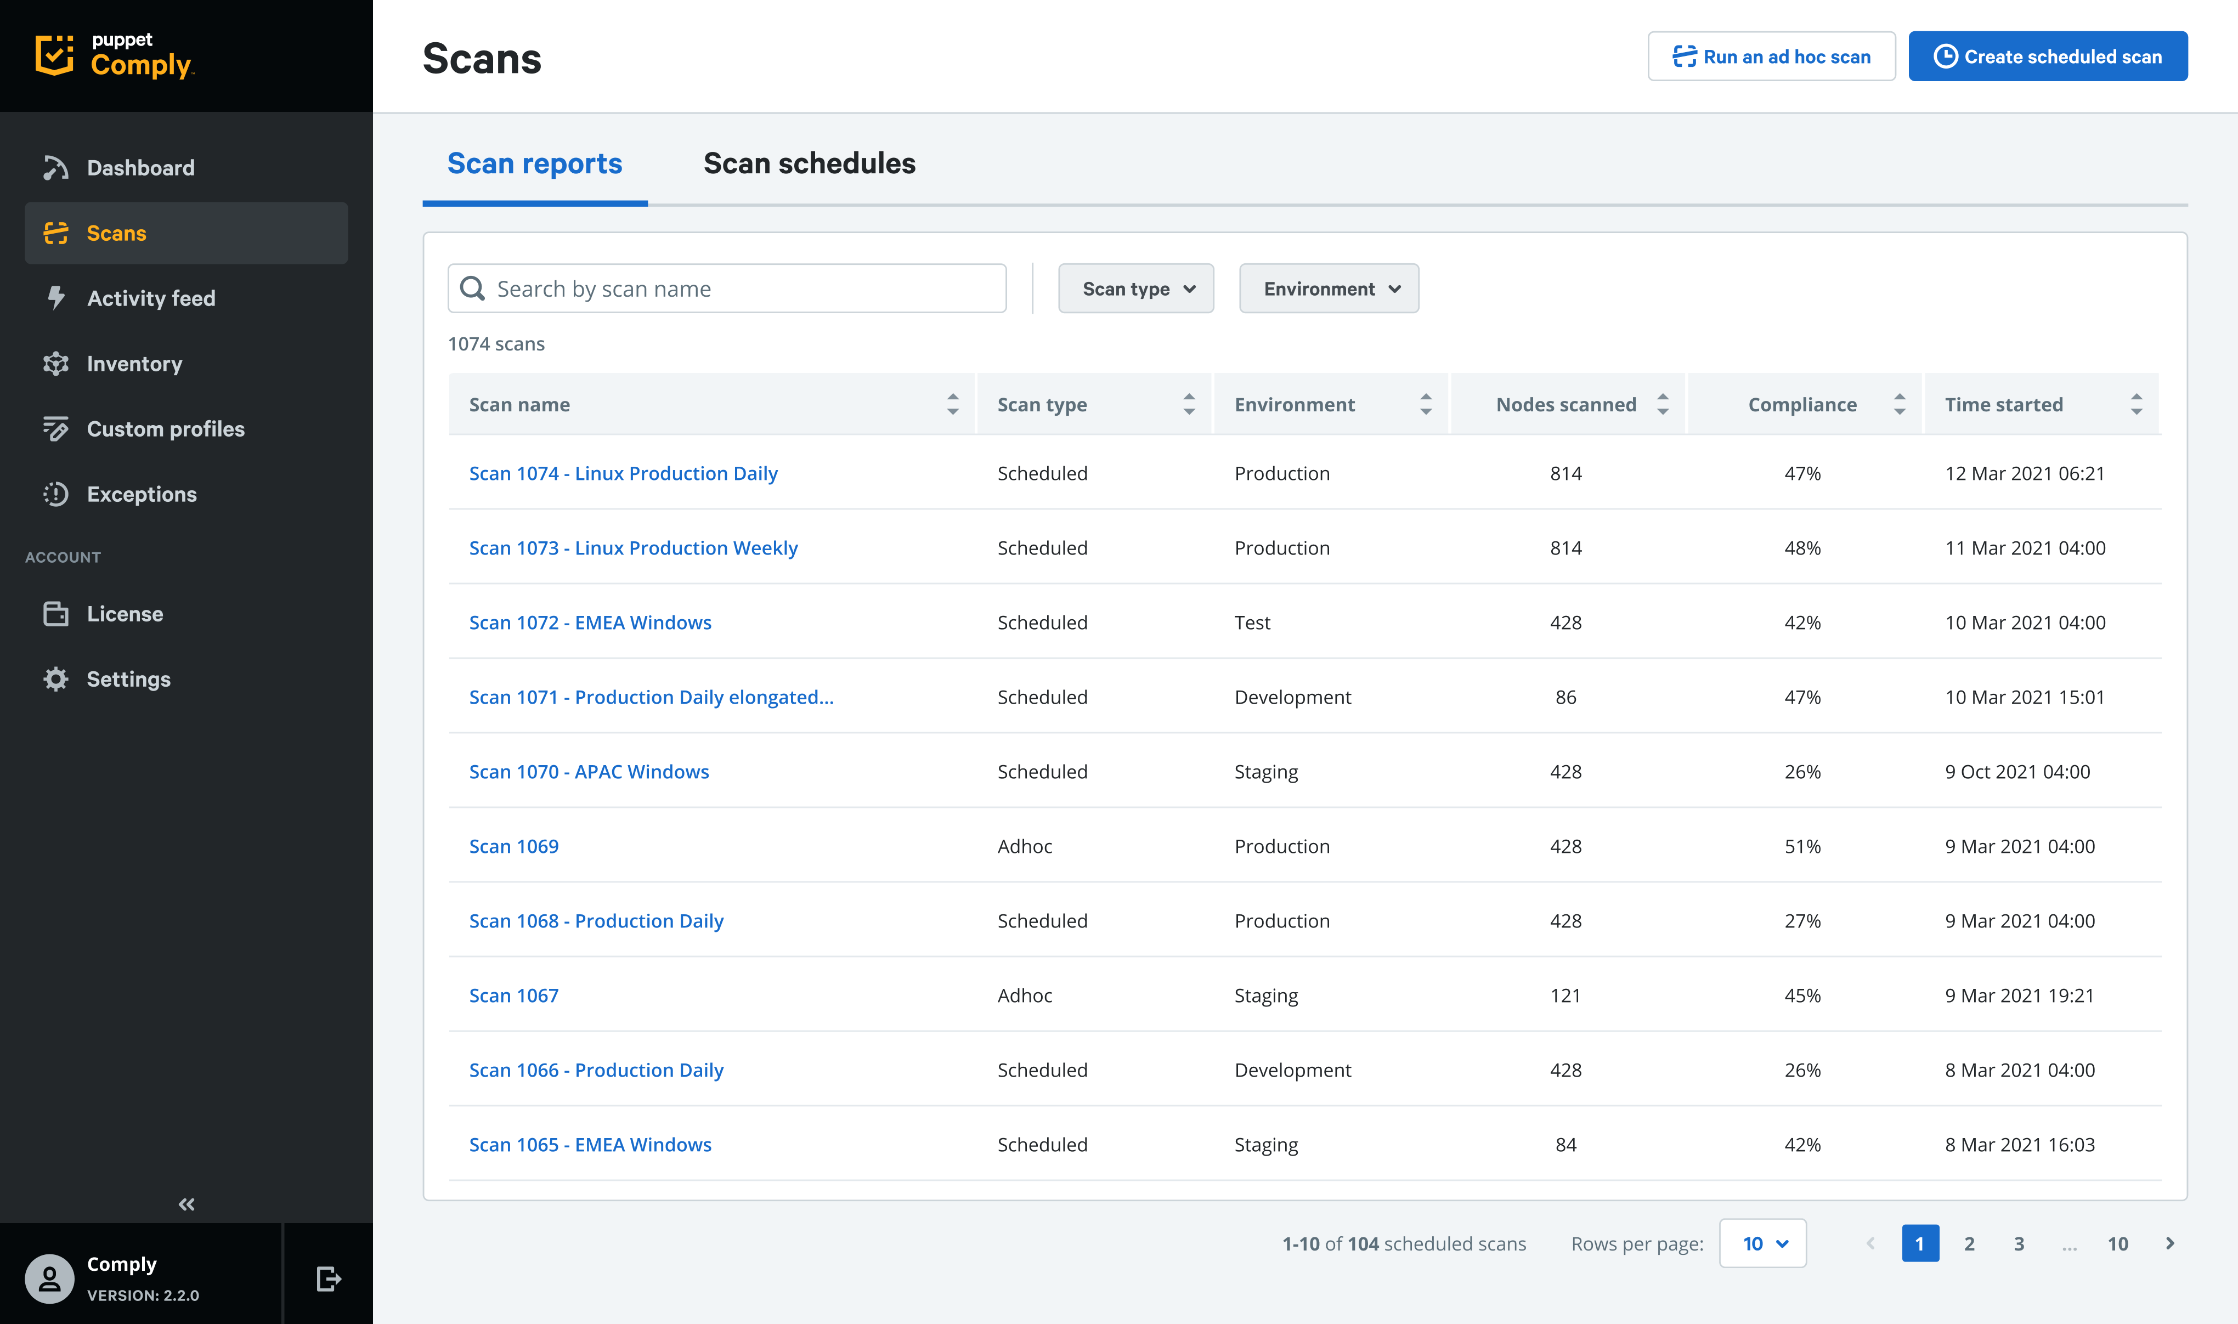The width and height of the screenshot is (2238, 1324).
Task: Open the Rows per page dropdown
Action: [1762, 1244]
